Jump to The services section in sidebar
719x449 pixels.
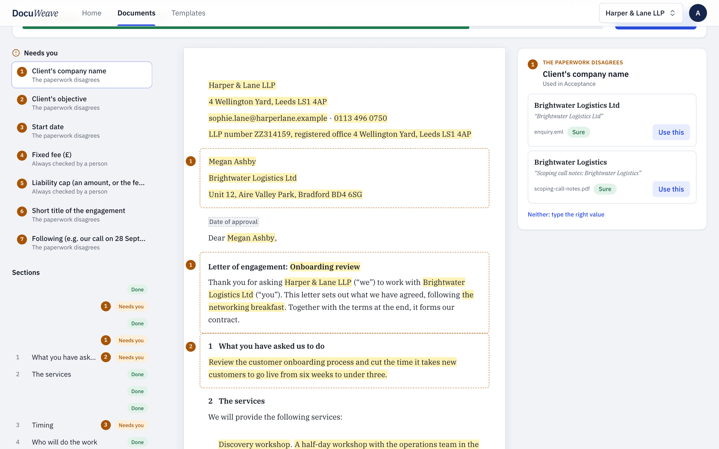click(x=52, y=374)
